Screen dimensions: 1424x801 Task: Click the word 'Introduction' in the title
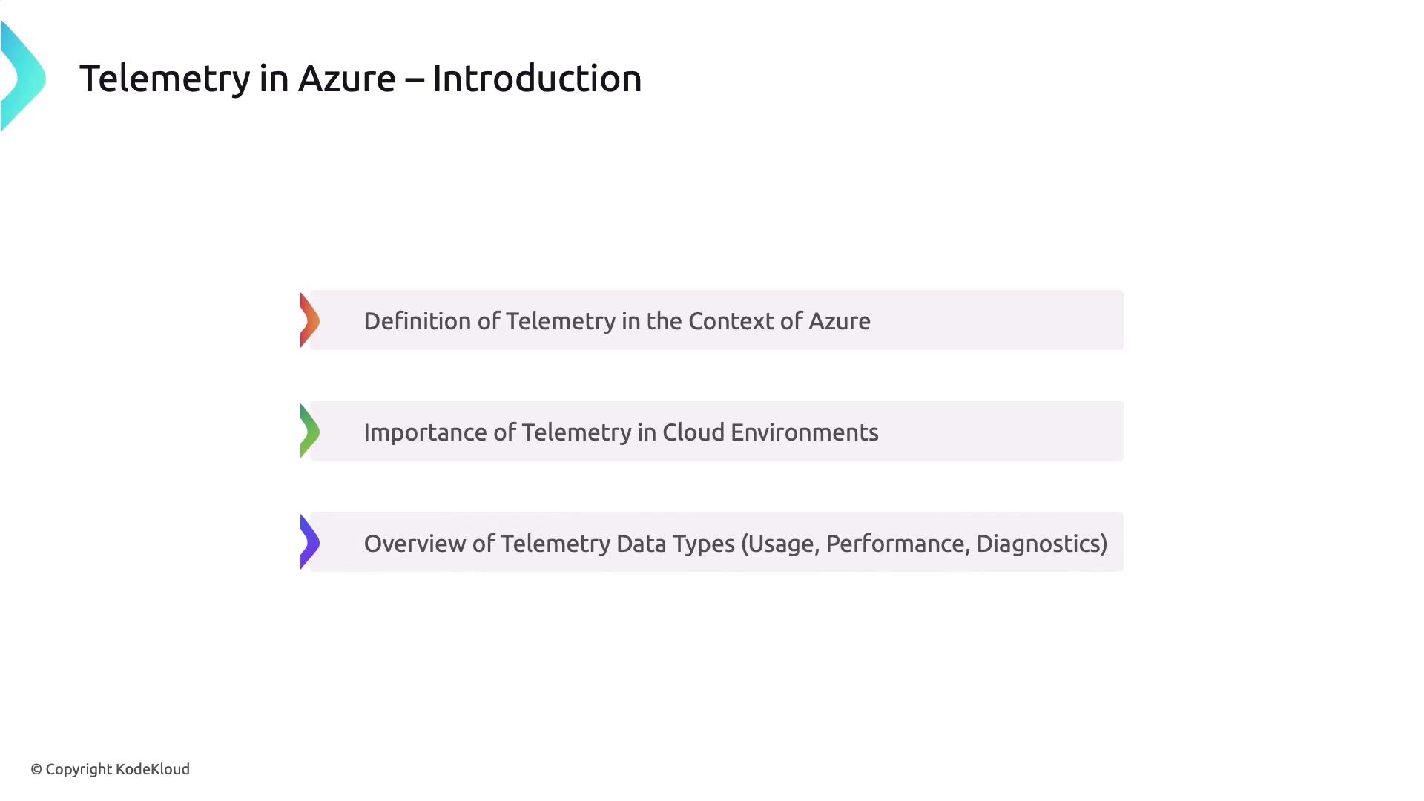pos(537,79)
